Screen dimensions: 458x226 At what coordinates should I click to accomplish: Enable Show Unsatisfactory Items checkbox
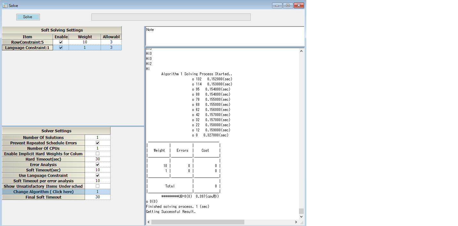(x=98, y=186)
